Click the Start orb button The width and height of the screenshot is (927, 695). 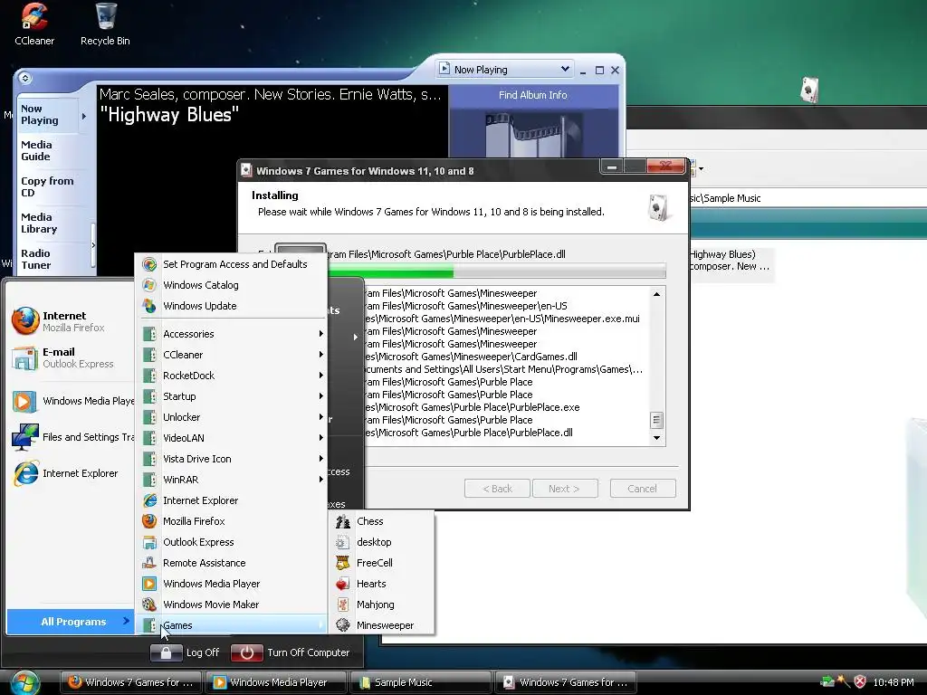tap(24, 682)
